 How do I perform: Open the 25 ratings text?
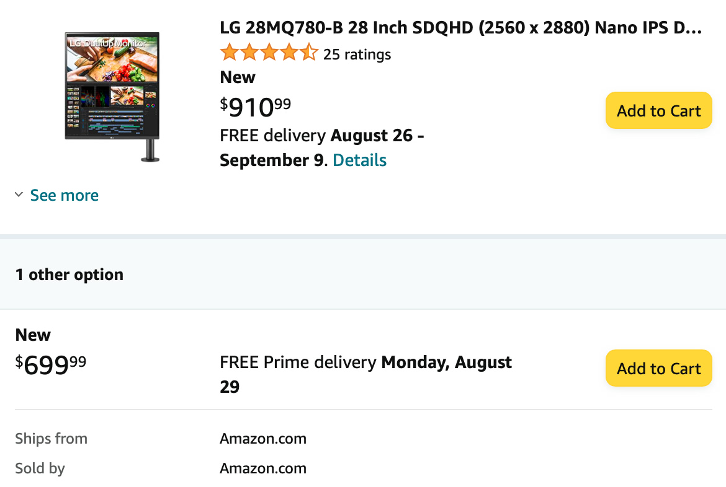click(357, 55)
